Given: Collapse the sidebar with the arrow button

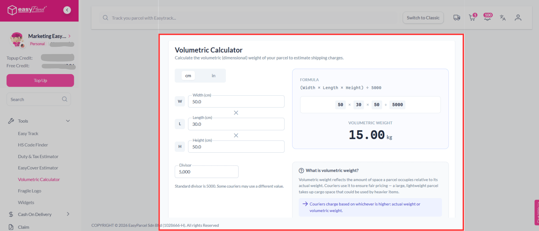Looking at the screenshot, I should pos(67,10).
